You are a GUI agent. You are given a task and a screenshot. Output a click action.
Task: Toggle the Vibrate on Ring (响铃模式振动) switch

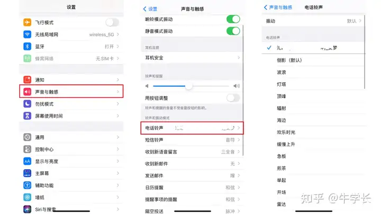pyautogui.click(x=233, y=19)
